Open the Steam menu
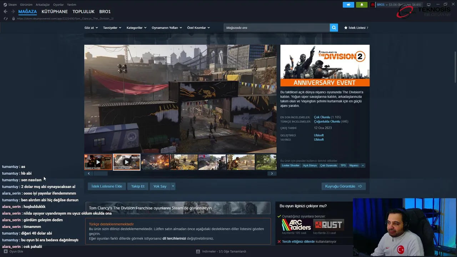Screen dimensions: 457x257 click(x=12, y=5)
